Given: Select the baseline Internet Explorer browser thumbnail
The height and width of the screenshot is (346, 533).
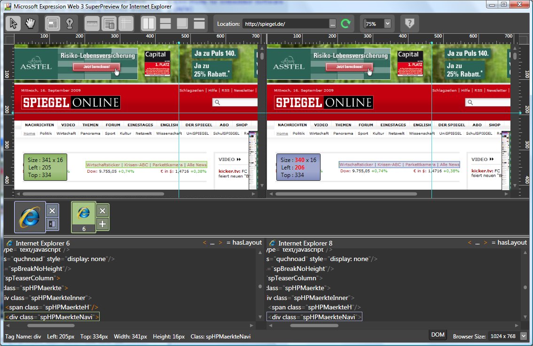Looking at the screenshot, I should (x=30, y=217).
